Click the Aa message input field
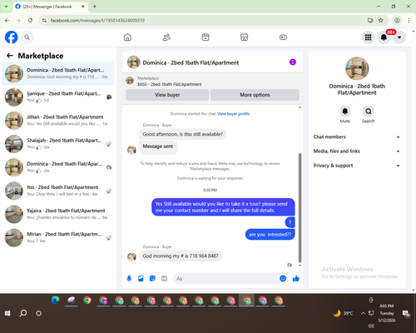 coord(226,278)
